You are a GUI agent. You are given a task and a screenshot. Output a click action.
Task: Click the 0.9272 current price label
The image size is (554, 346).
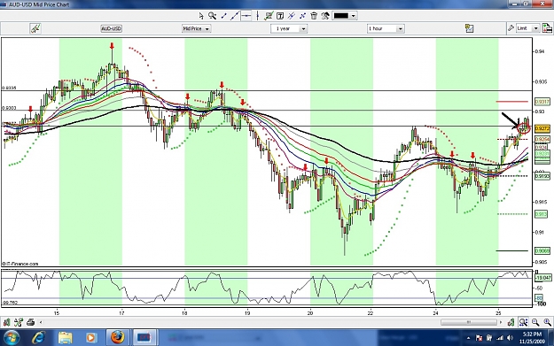click(x=542, y=128)
